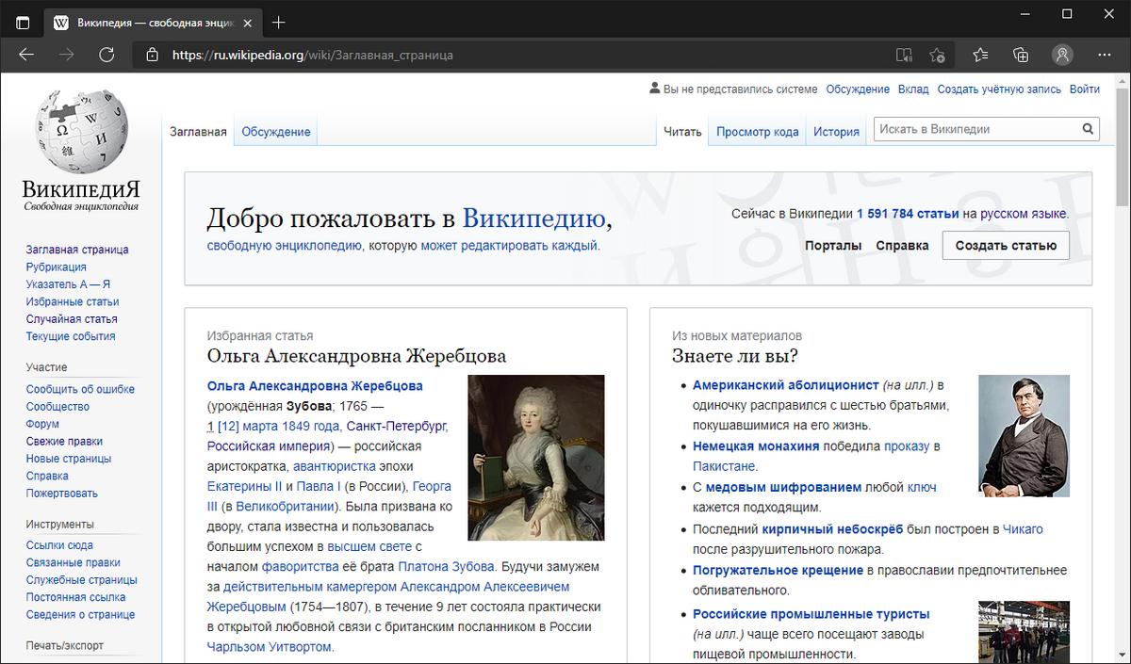This screenshot has width=1131, height=664.
Task: Click the browser profile avatar icon
Action: [x=1063, y=55]
